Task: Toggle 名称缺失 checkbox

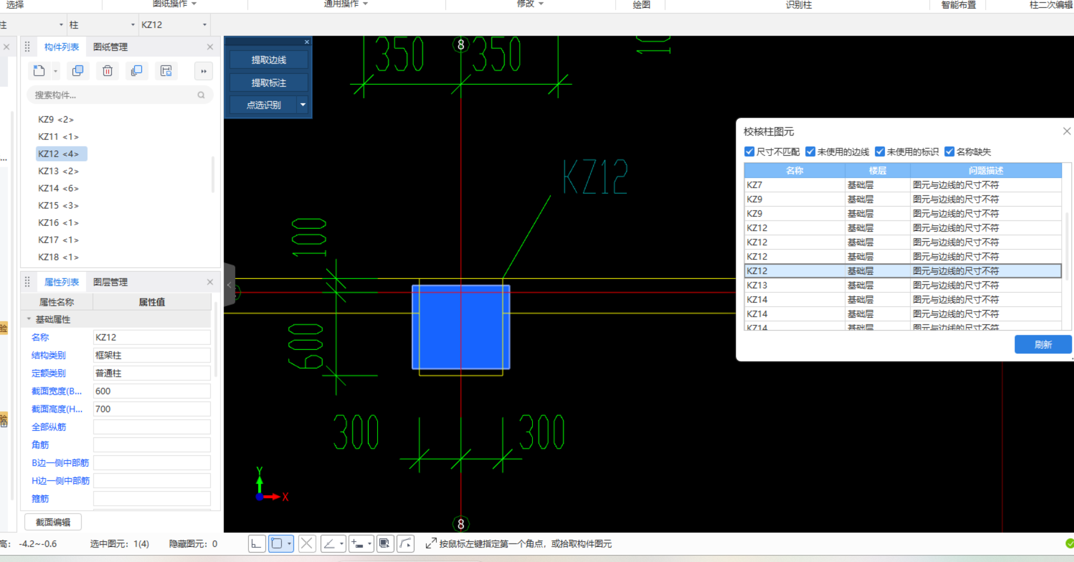Action: click(x=949, y=151)
